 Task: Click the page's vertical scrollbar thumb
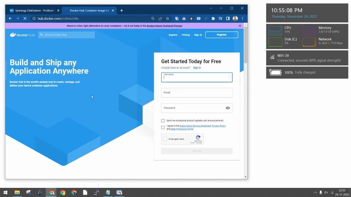[246, 45]
